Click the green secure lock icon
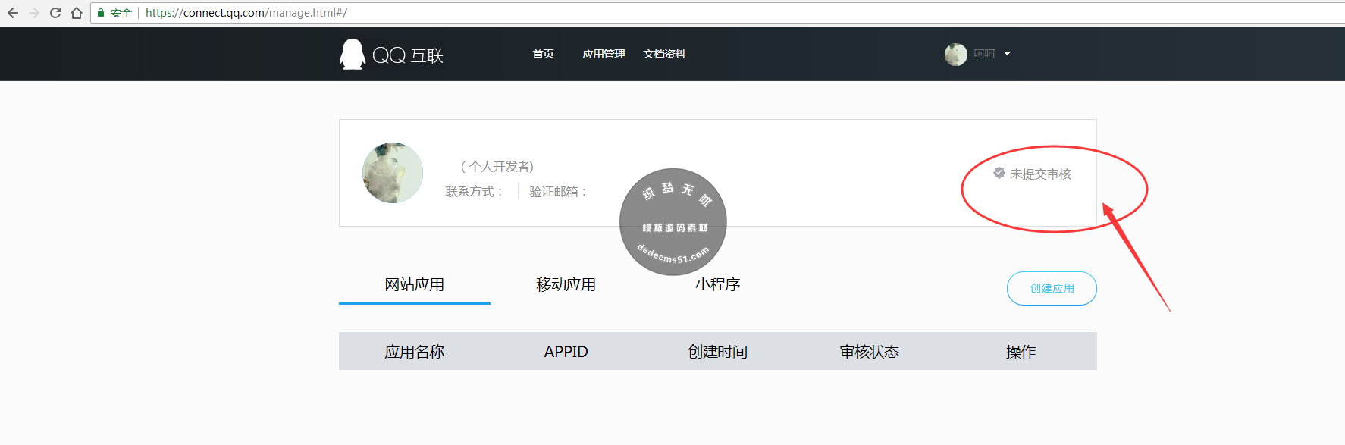Image resolution: width=1345 pixels, height=445 pixels. [x=101, y=13]
